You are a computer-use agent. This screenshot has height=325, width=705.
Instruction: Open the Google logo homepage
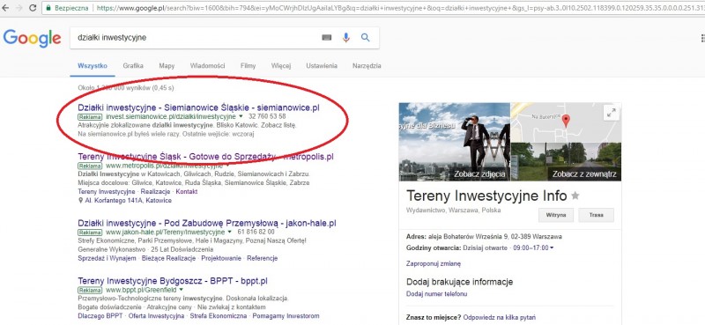tap(32, 39)
